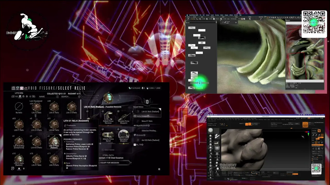Open Window menu in Corel Painter

tap(236, 15)
